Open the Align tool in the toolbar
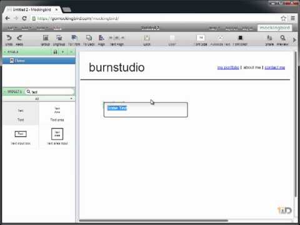 tap(101, 37)
